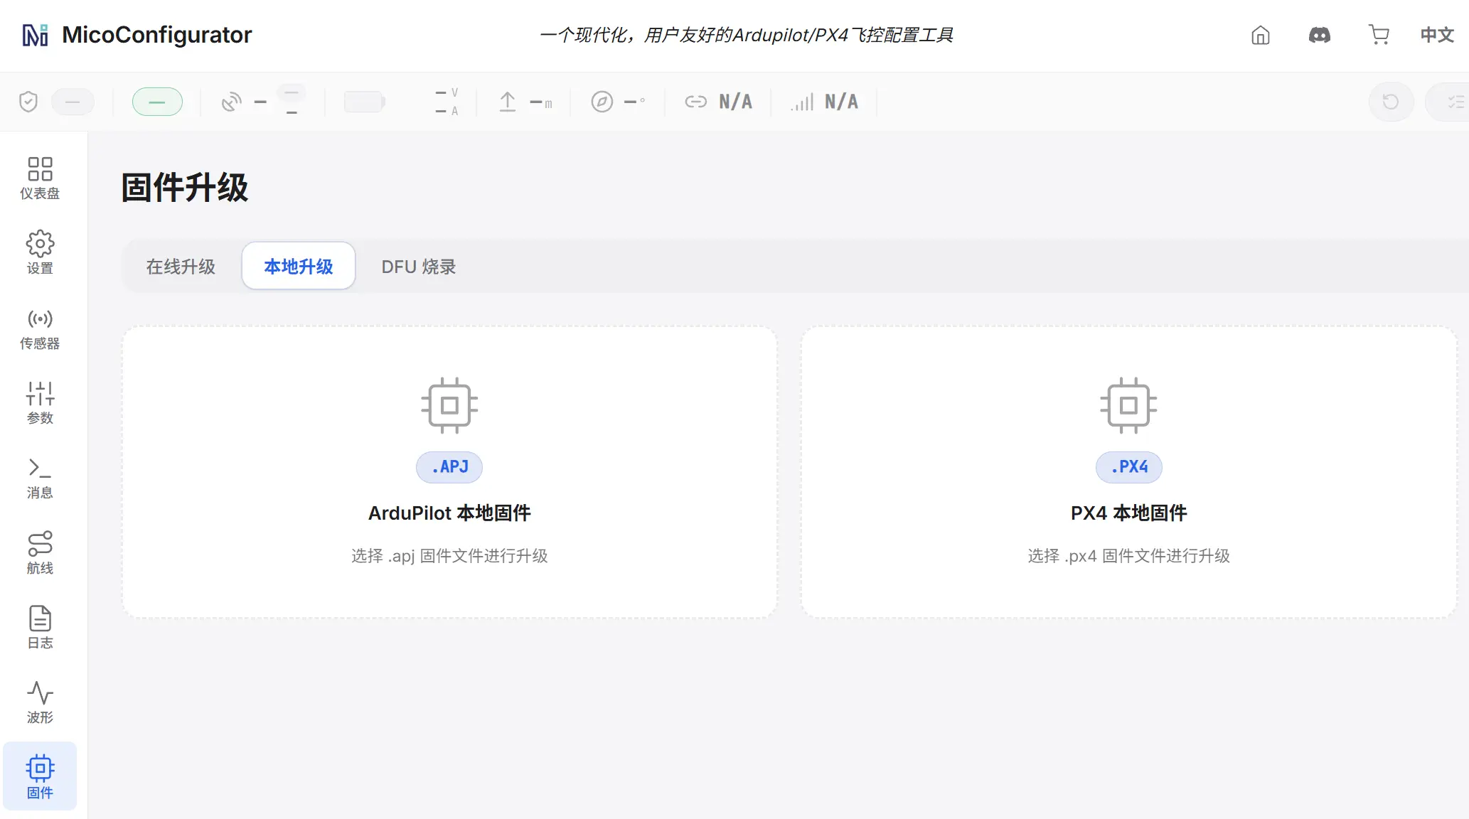Click the shield arm status icon
The width and height of the screenshot is (1469, 819).
(28, 102)
